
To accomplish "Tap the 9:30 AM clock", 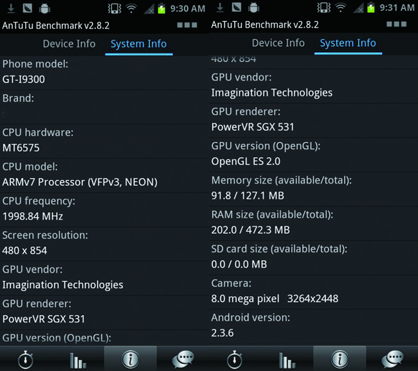I will (x=188, y=8).
